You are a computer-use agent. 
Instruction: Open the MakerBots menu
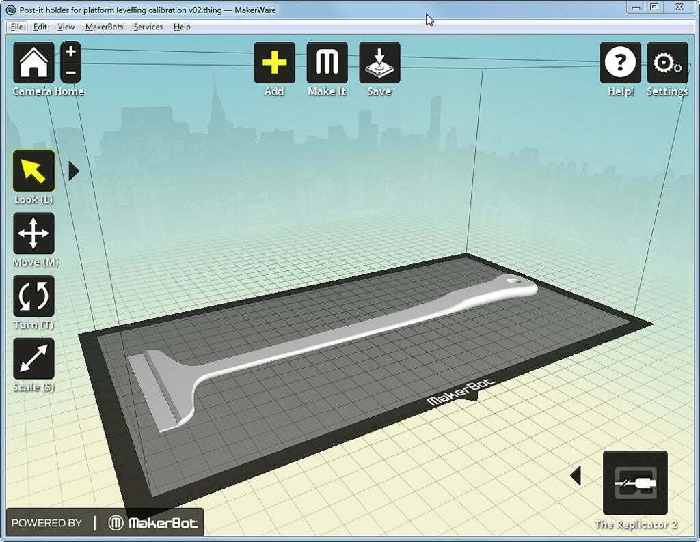click(104, 27)
